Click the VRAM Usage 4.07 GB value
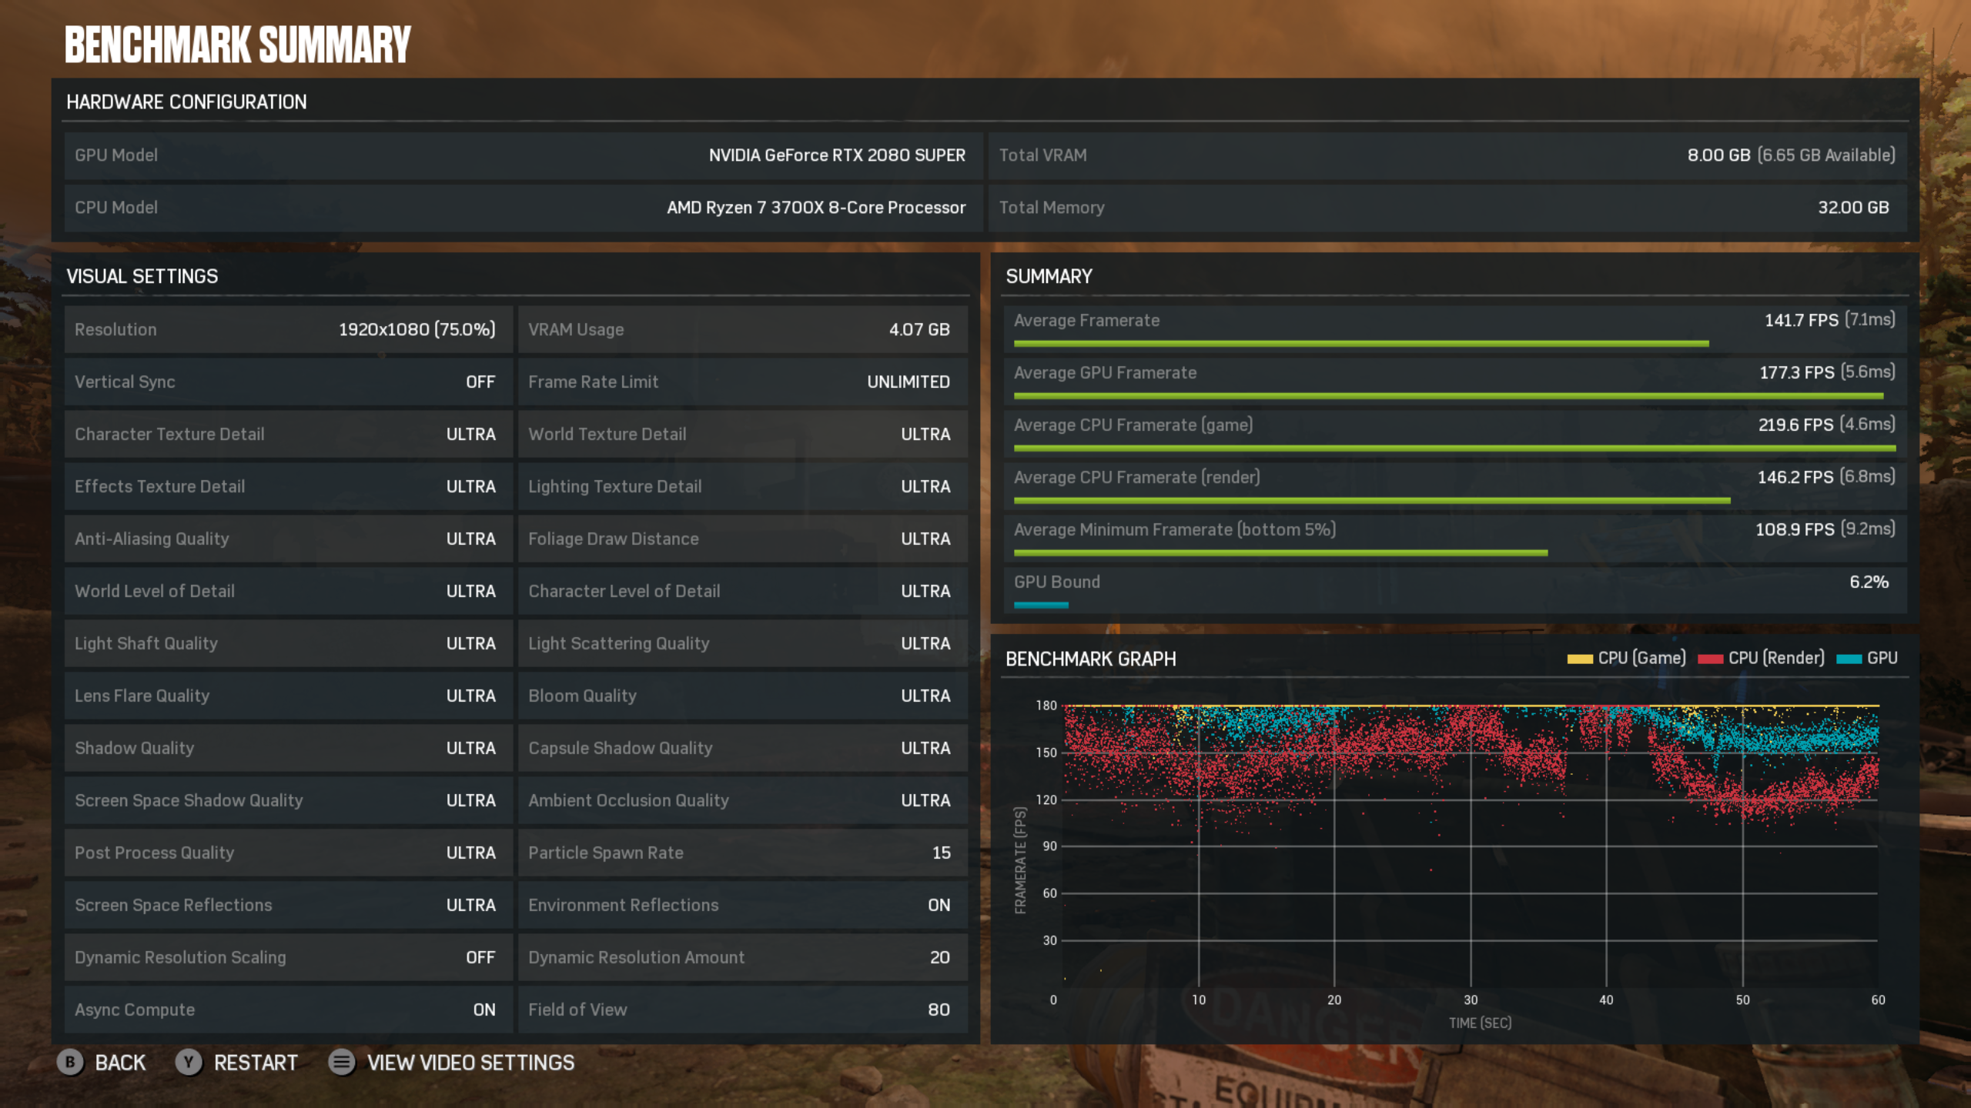The image size is (1971, 1108). point(919,329)
